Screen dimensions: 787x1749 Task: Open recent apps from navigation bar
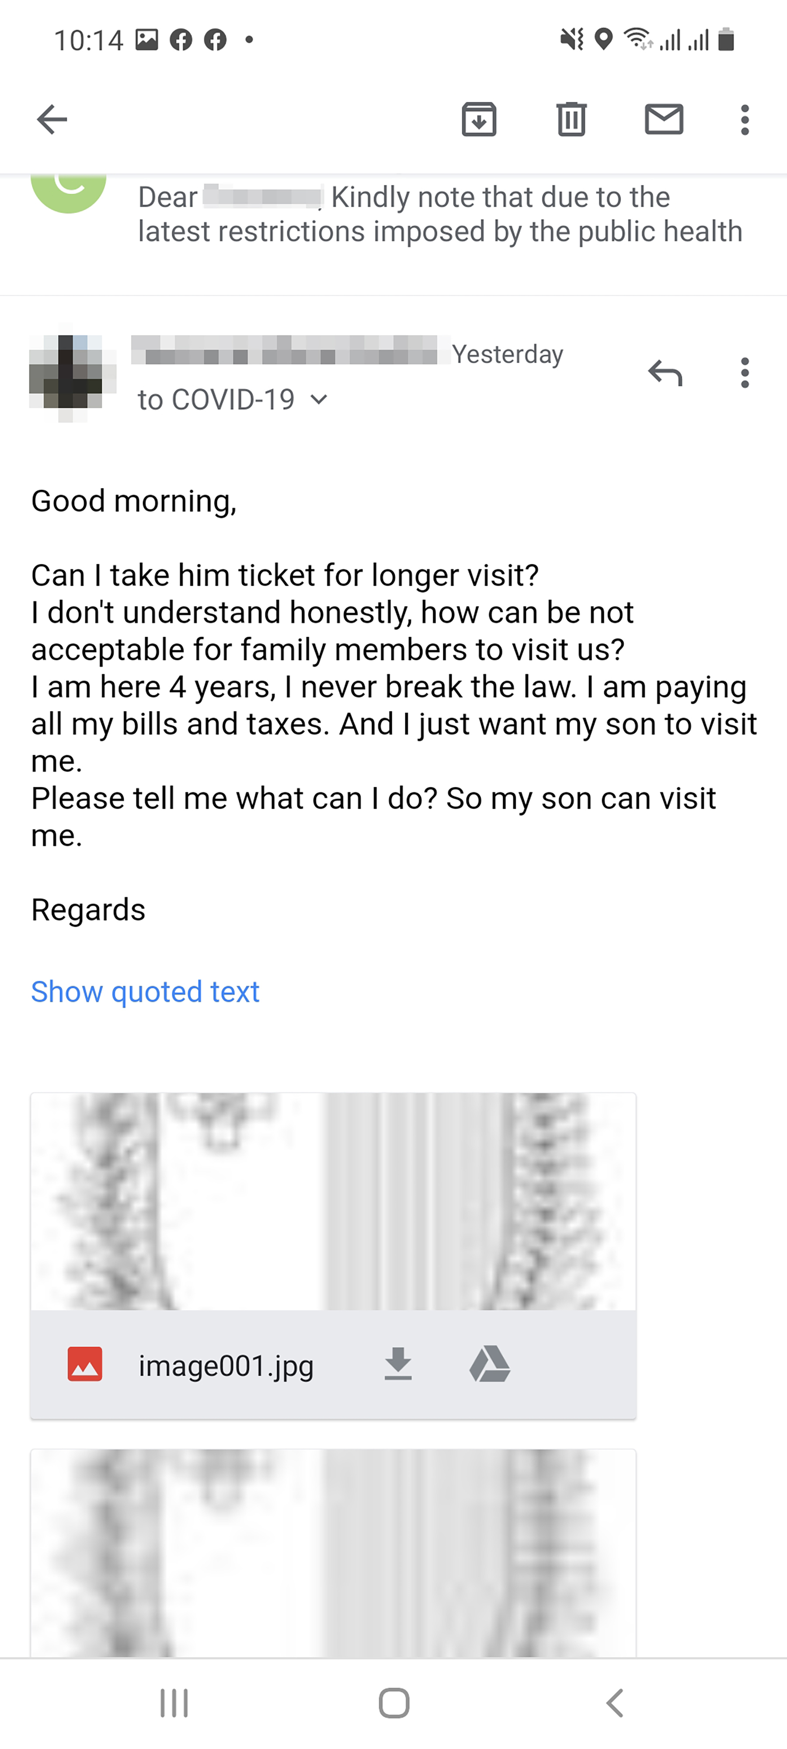174,1703
